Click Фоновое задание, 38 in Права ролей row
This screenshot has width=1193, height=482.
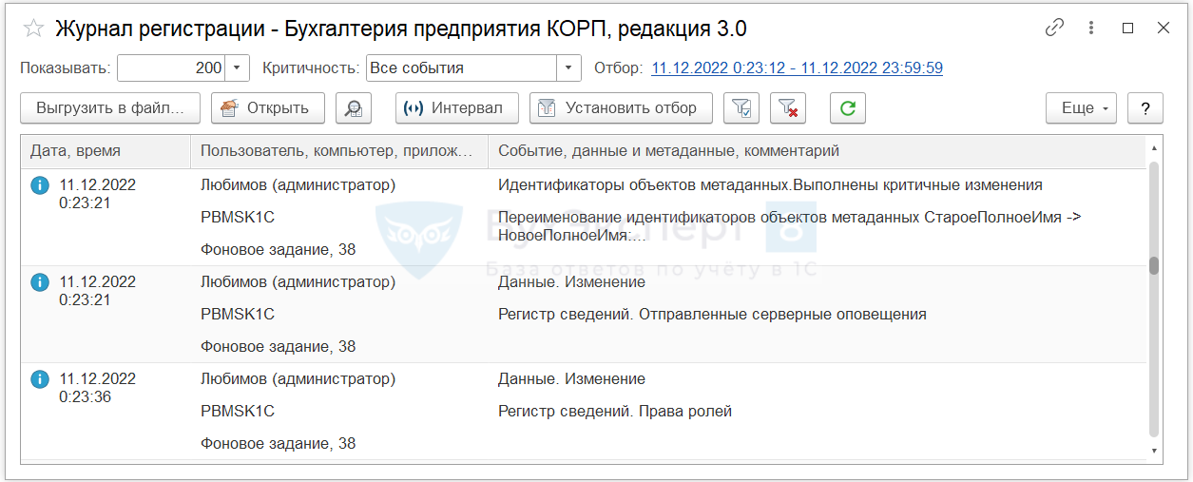pyautogui.click(x=279, y=444)
